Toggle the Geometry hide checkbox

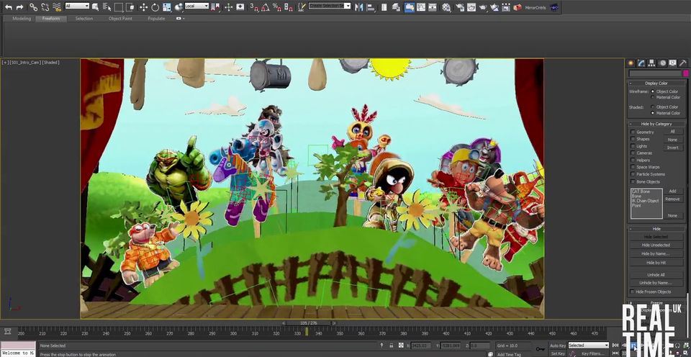(x=633, y=132)
